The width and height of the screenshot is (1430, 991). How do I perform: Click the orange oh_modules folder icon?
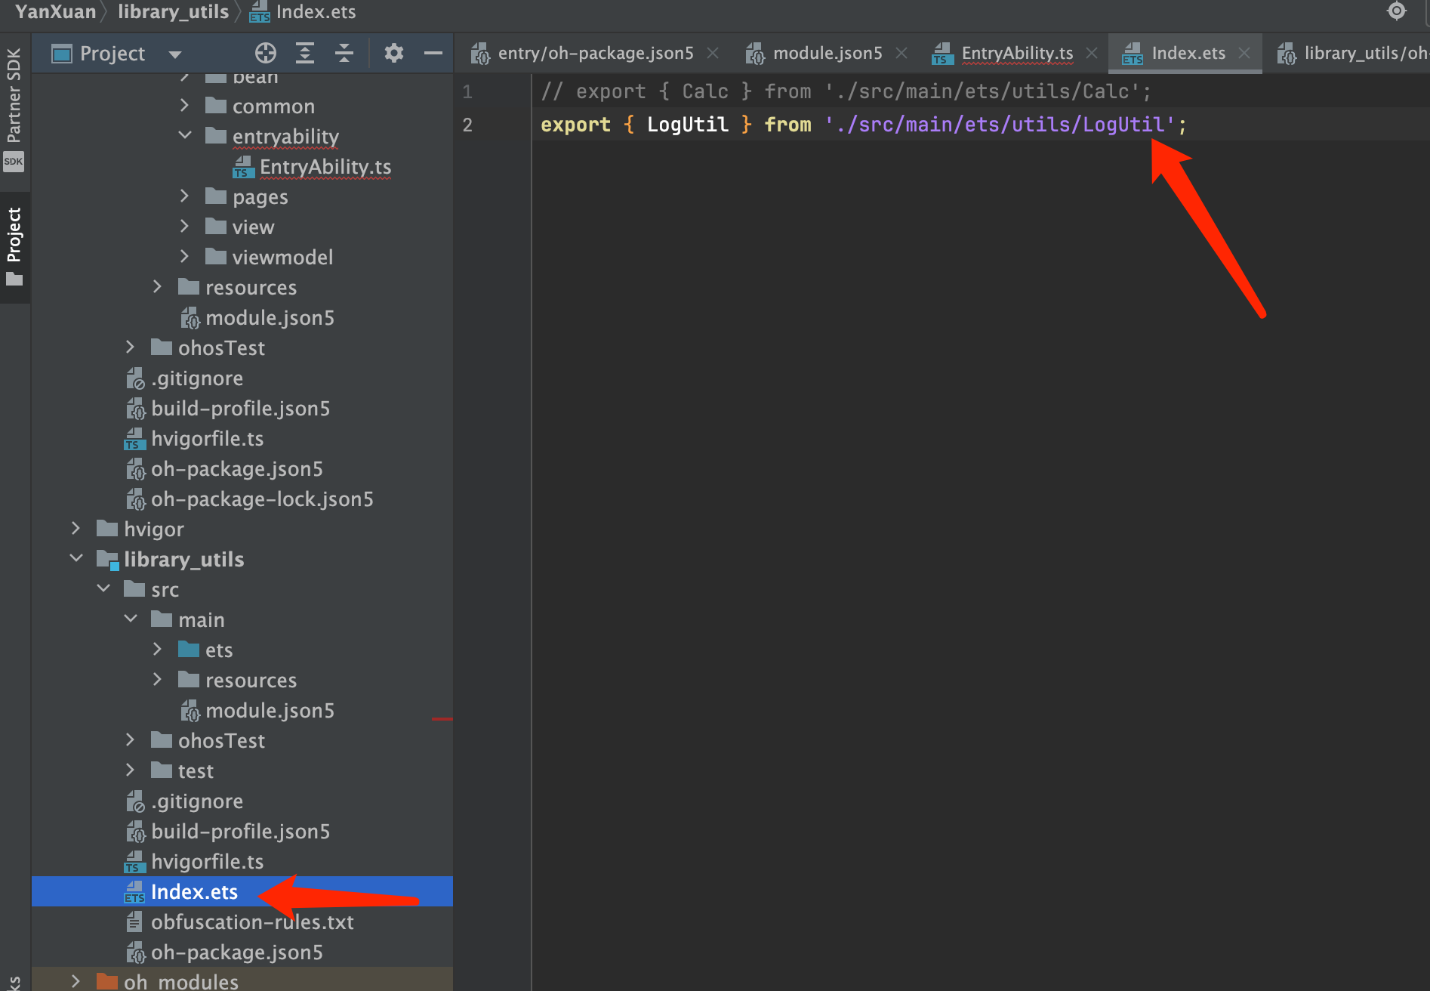click(x=107, y=981)
